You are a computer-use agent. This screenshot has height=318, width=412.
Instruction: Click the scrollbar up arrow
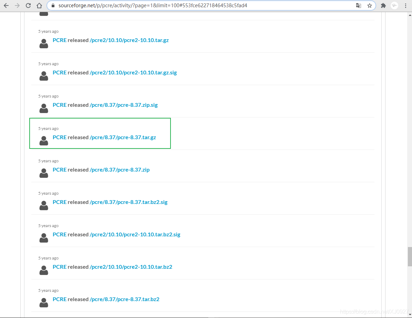410,15
